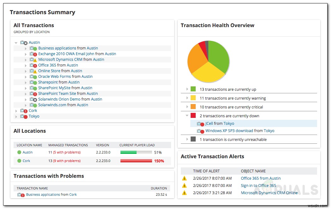Click red down swatch in health legend
This screenshot has height=209, width=331.
coord(193,115)
